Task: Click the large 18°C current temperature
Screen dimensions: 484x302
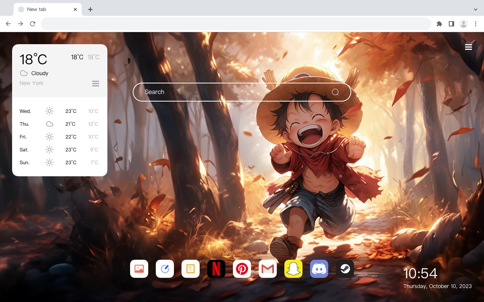Action: pyautogui.click(x=33, y=59)
